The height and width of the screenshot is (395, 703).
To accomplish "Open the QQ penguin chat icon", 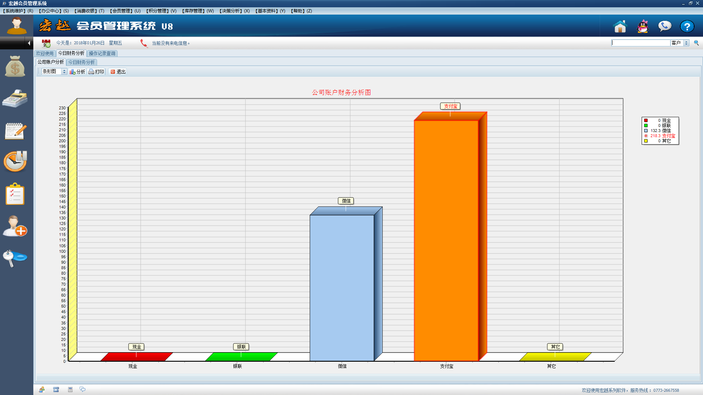I will click(x=643, y=26).
